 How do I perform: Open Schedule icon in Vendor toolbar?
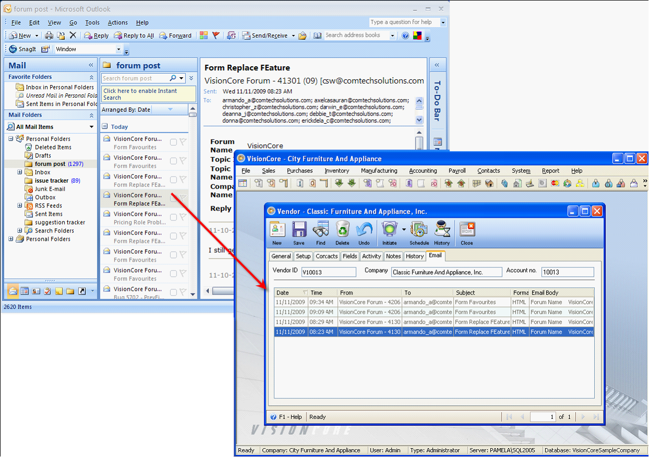point(419,230)
